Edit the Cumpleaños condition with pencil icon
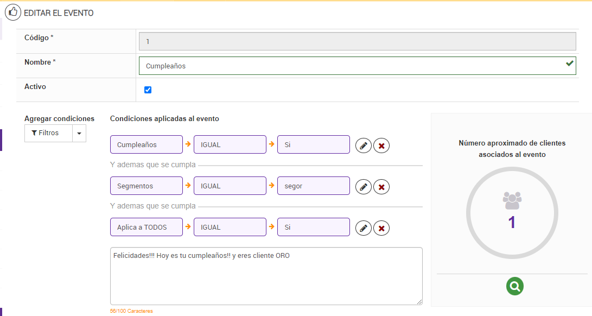Viewport: 592px width, 316px height. click(364, 146)
